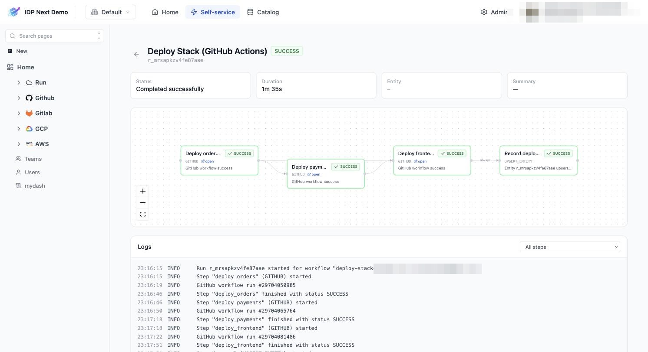This screenshot has width=648, height=352.
Task: Zoom in the workflow graph with plus button
Action: pyautogui.click(x=142, y=191)
